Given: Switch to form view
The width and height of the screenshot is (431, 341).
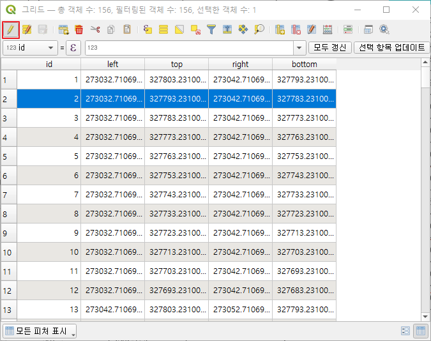Looking at the screenshot, I should click(405, 331).
